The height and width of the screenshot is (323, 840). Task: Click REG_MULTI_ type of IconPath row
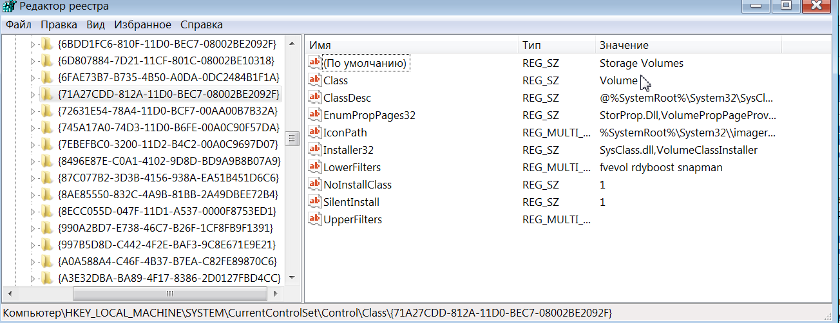[557, 133]
